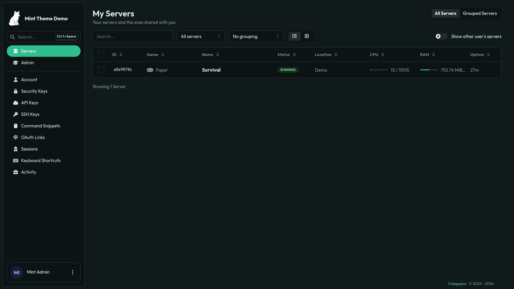Open API Keys in the sidebar
This screenshot has height=289, width=514.
[44, 103]
